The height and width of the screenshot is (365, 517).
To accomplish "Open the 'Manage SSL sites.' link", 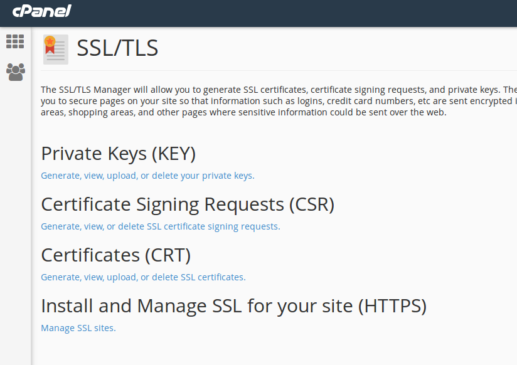I will pos(78,328).
